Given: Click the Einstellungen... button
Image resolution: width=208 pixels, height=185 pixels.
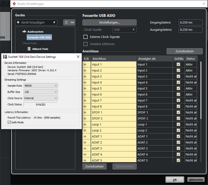Looking at the screenshot, I should click(x=109, y=23).
